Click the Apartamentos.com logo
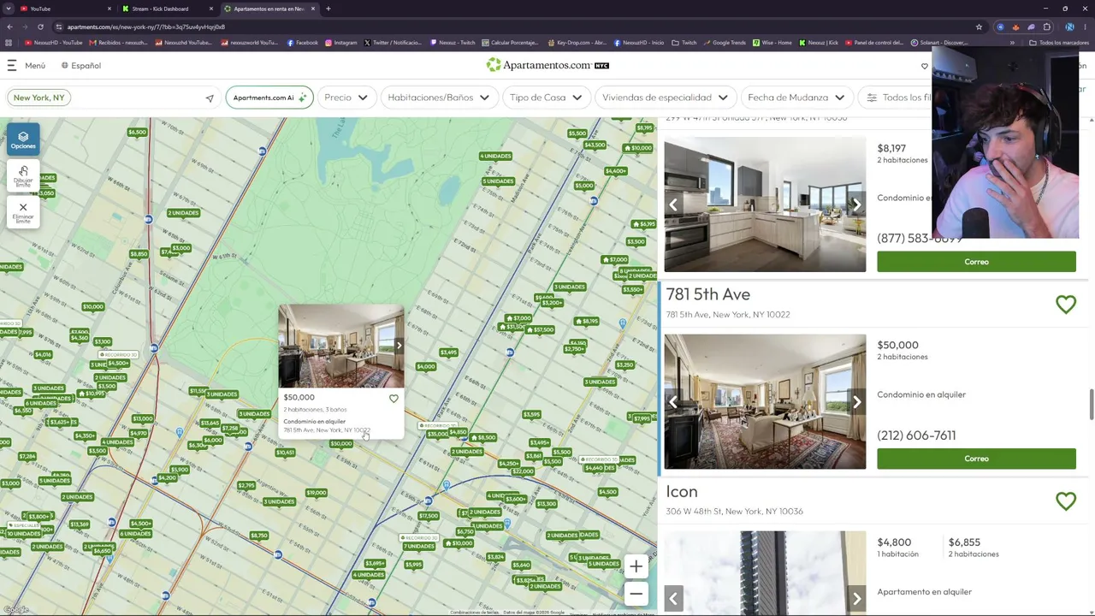This screenshot has height=616, width=1095. (547, 65)
